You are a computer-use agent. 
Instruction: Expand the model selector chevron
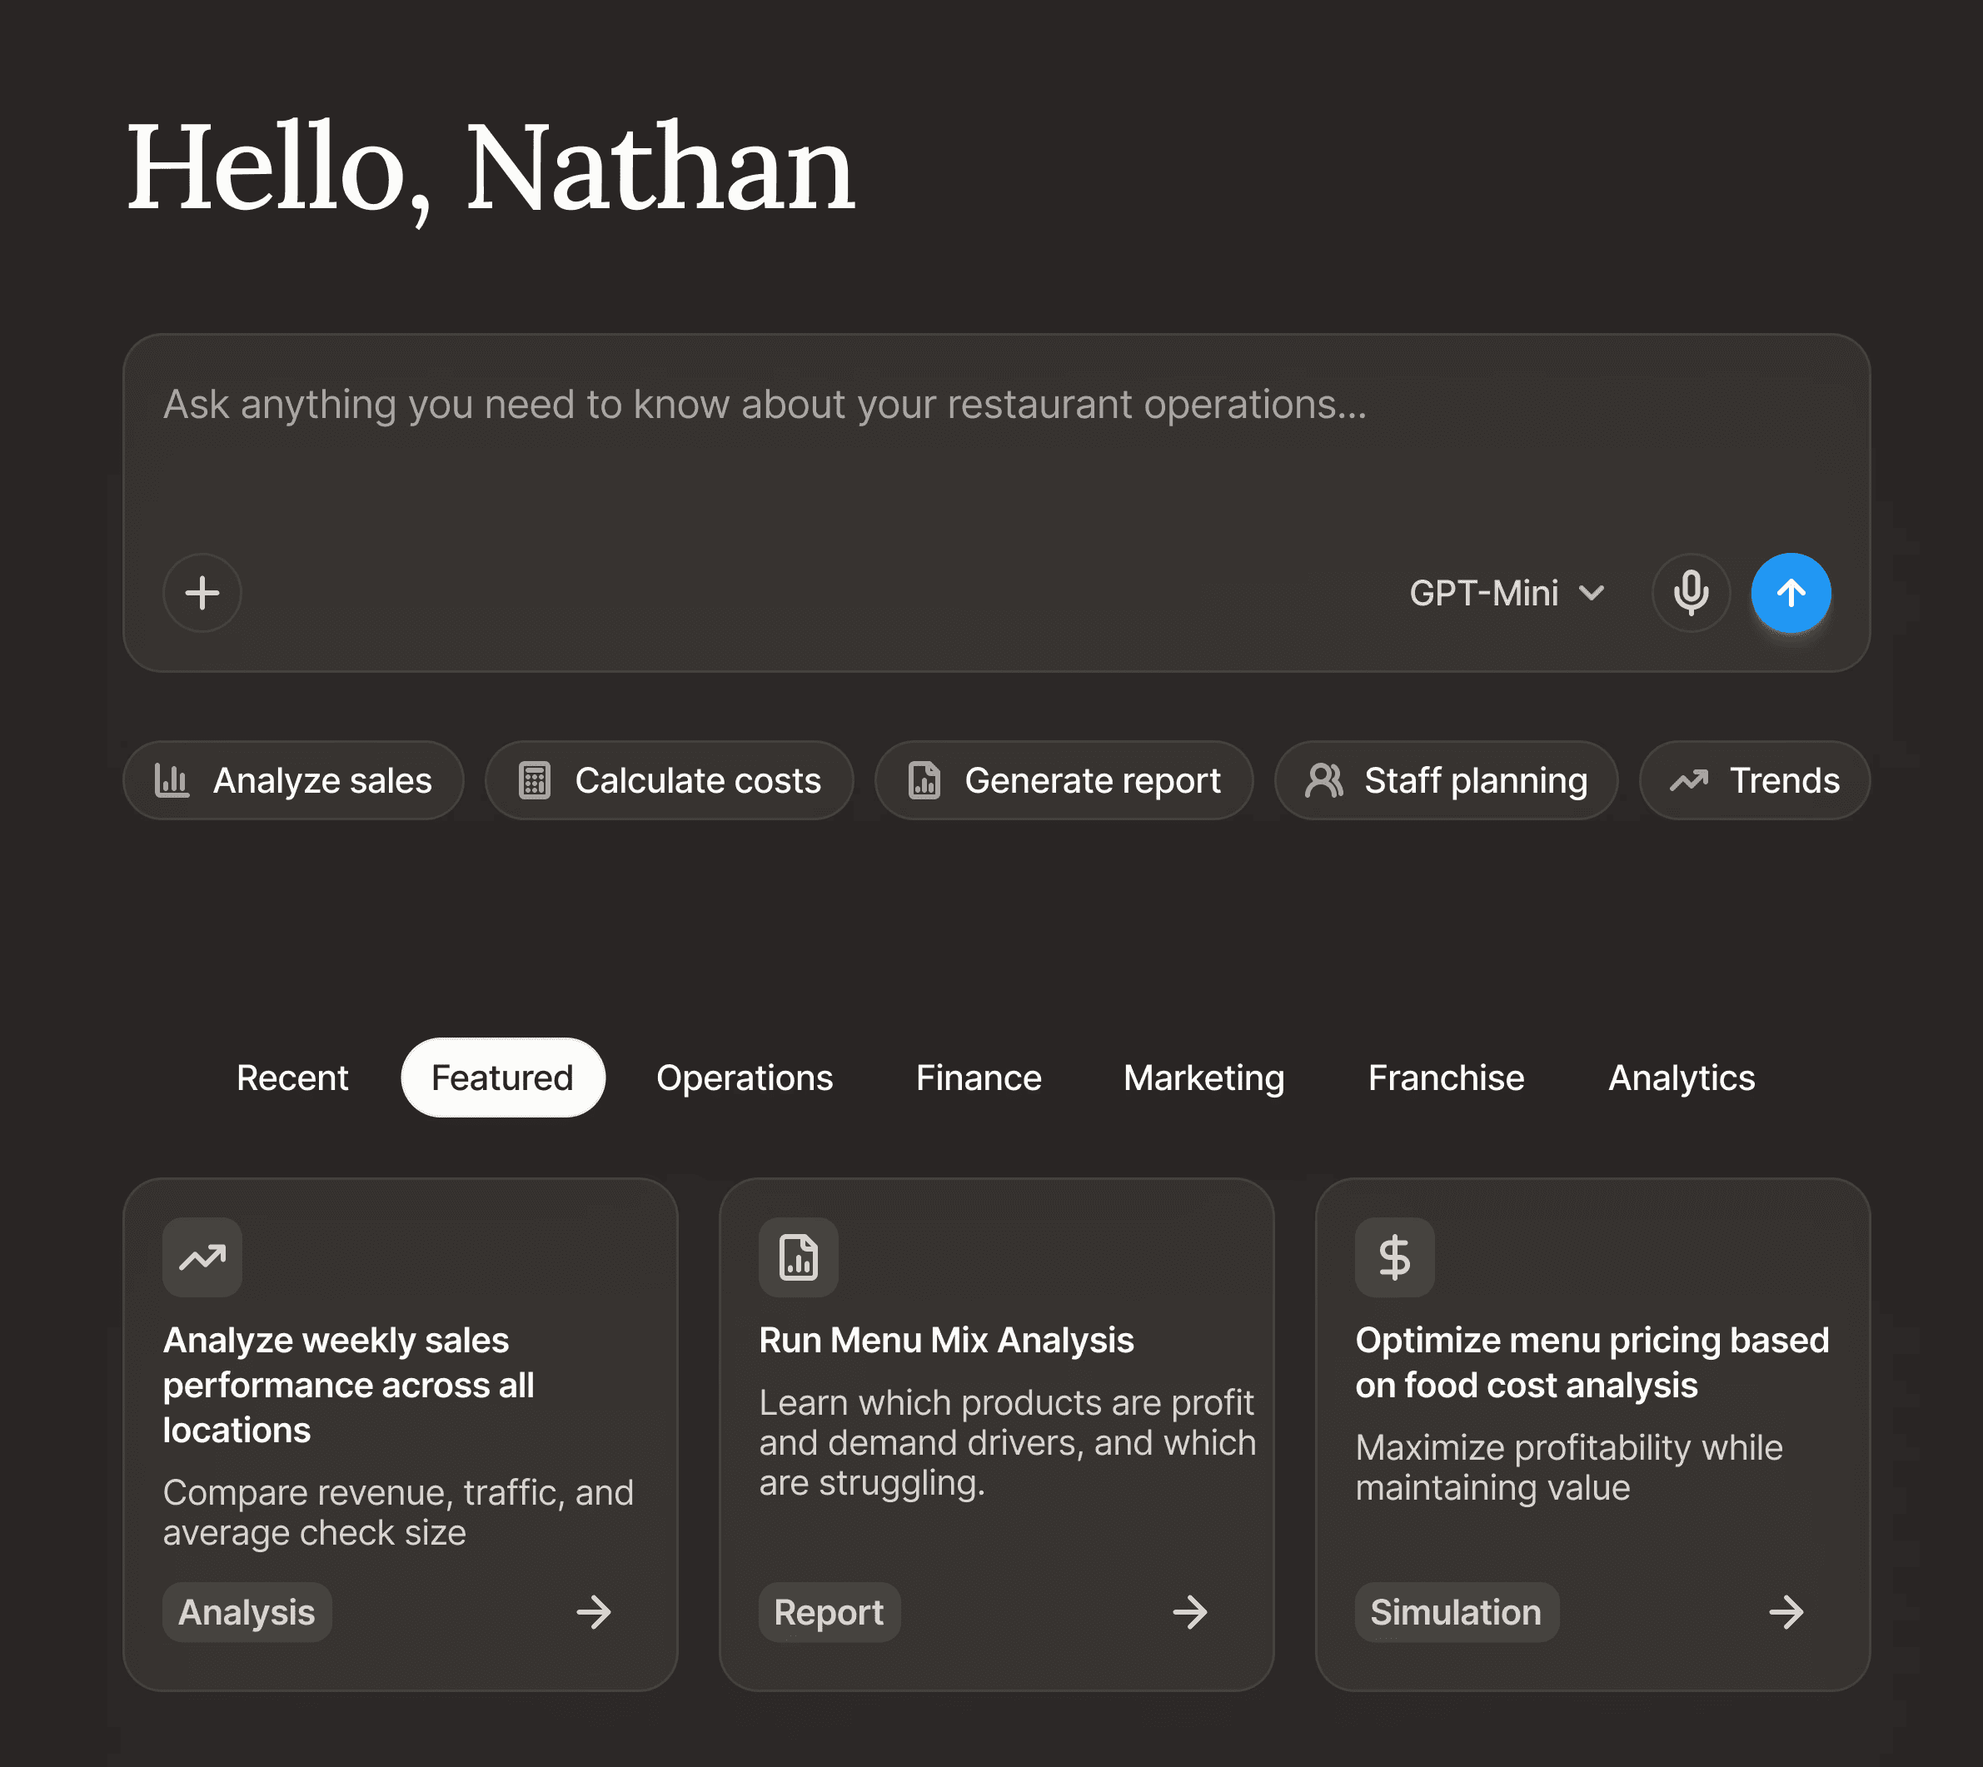pos(1592,592)
